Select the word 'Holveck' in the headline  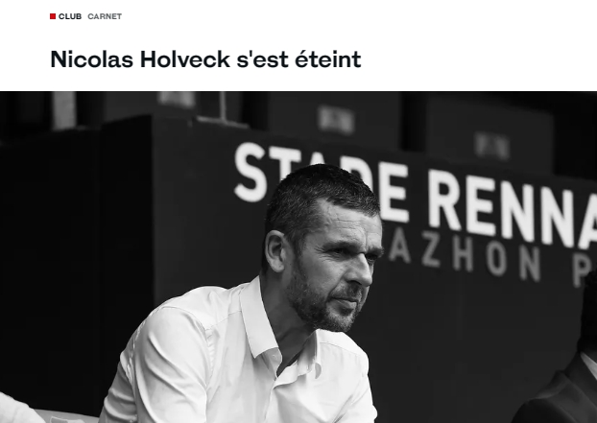[x=185, y=59]
